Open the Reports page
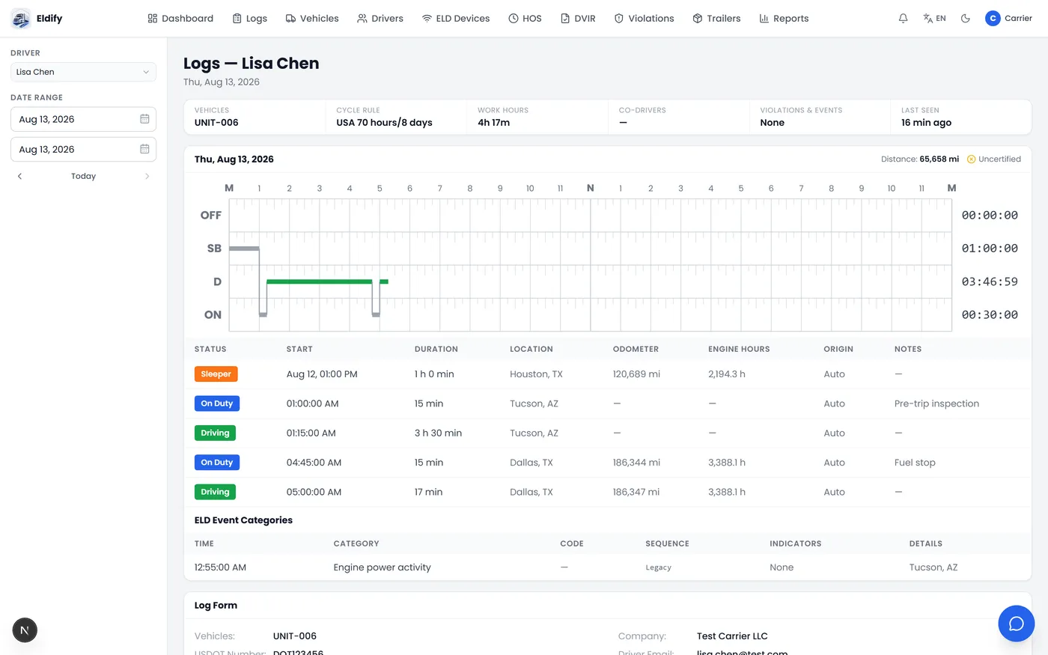Viewport: 1048px width, 655px height. (784, 18)
